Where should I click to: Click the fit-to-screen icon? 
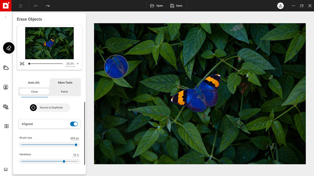(x=22, y=64)
